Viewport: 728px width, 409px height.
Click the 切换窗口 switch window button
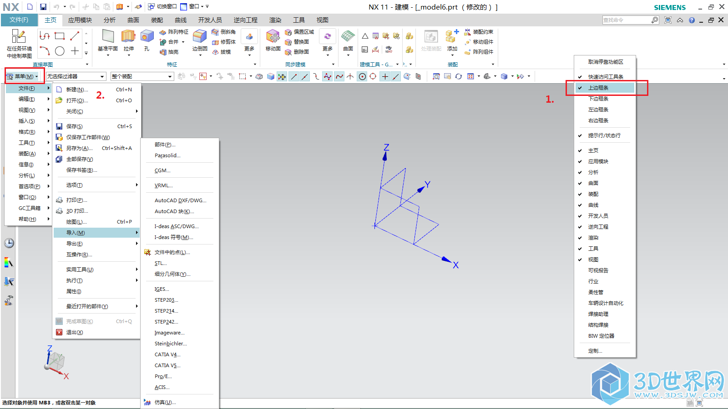pyautogui.click(x=162, y=6)
